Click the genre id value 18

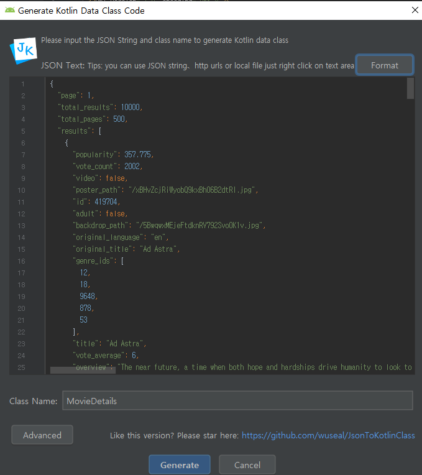(x=83, y=285)
